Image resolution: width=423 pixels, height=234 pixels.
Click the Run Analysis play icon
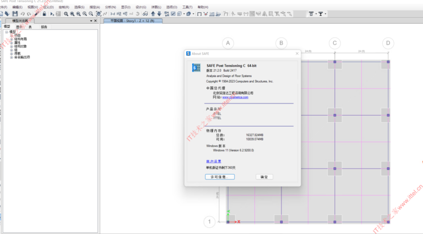(52, 13)
